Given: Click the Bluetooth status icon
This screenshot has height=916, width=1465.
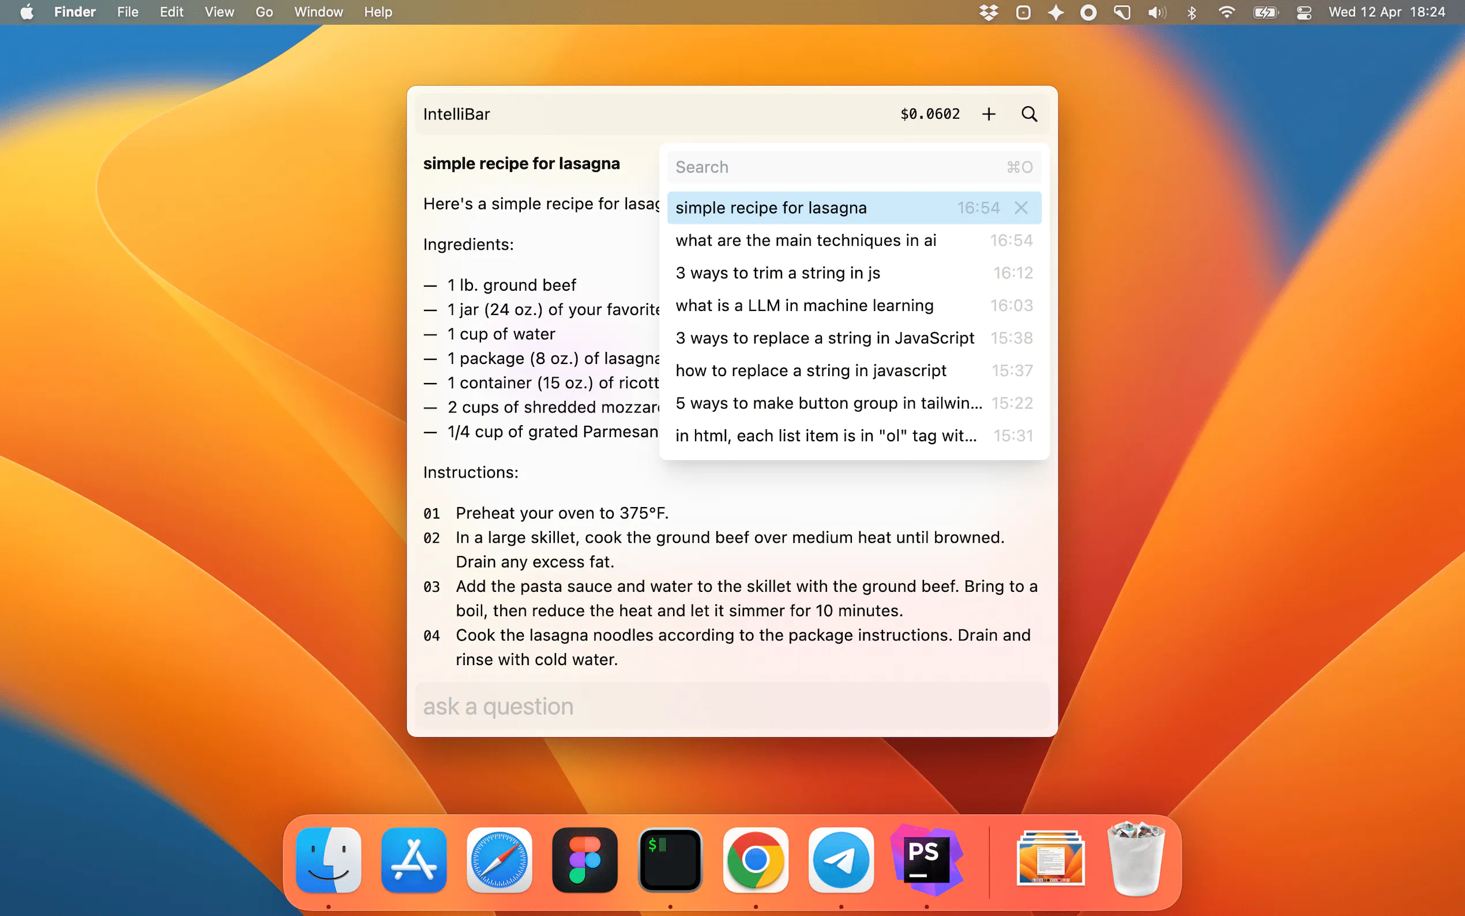Looking at the screenshot, I should [1191, 12].
